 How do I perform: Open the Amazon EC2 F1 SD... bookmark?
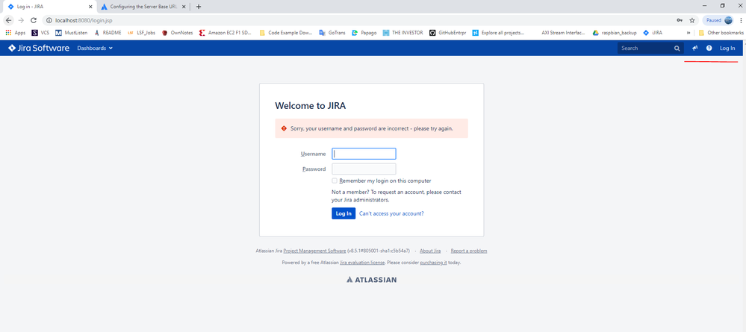226,33
